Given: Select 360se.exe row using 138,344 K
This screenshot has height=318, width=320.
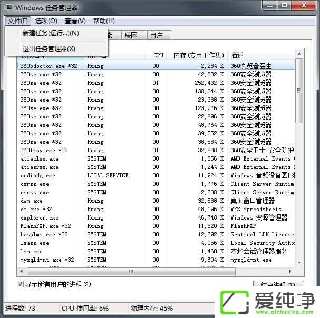Looking at the screenshot, I should tap(157, 91).
